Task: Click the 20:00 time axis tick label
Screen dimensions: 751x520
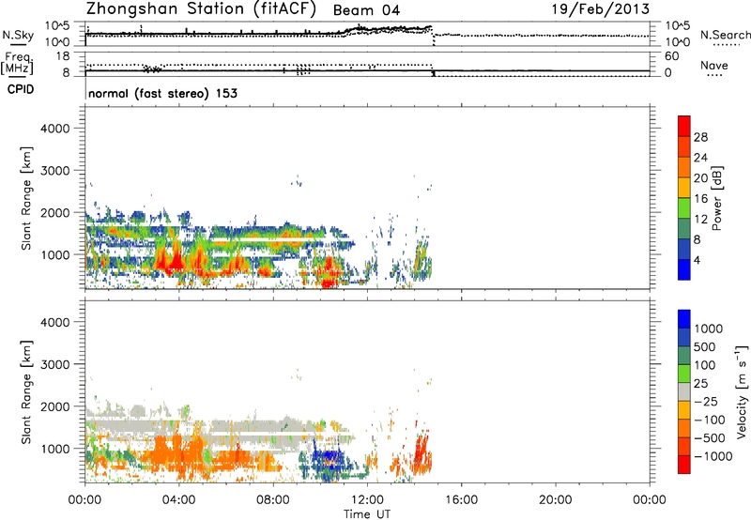Action: [555, 500]
